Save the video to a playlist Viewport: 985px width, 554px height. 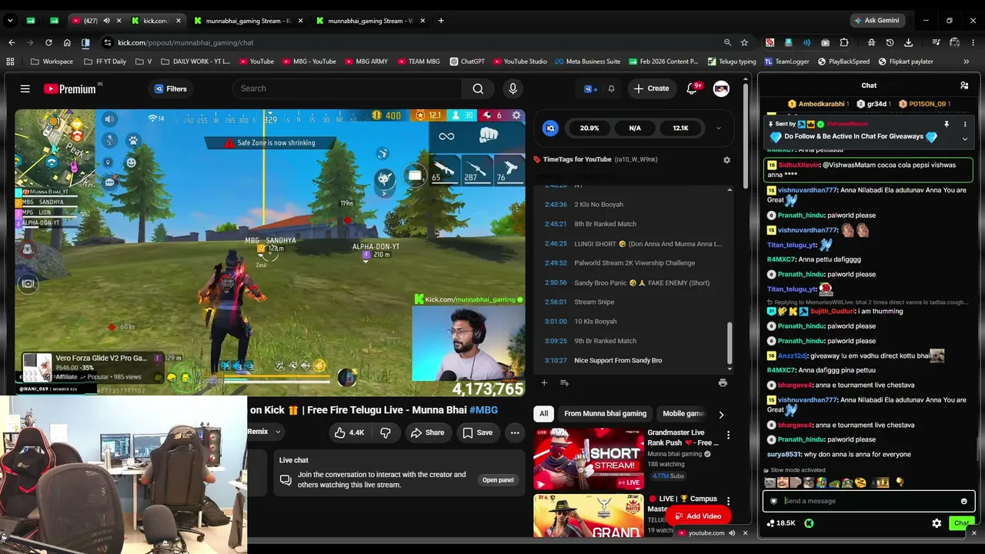pos(477,432)
